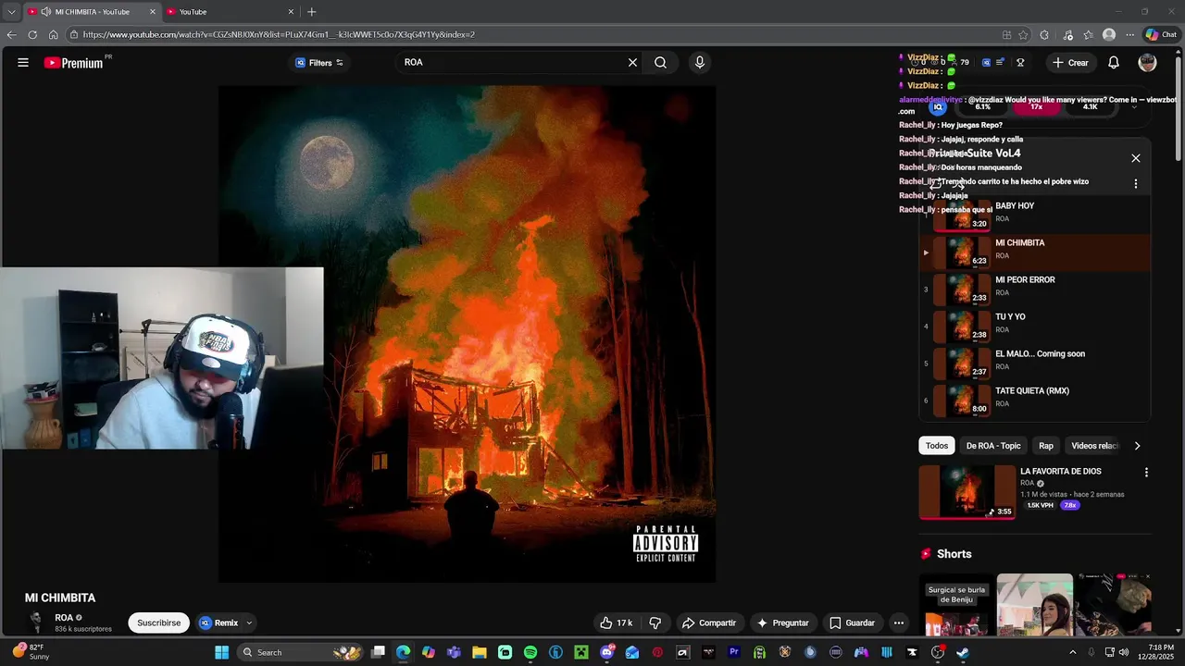Select the De ROA - Topic chip
This screenshot has height=666, width=1185.
point(993,446)
